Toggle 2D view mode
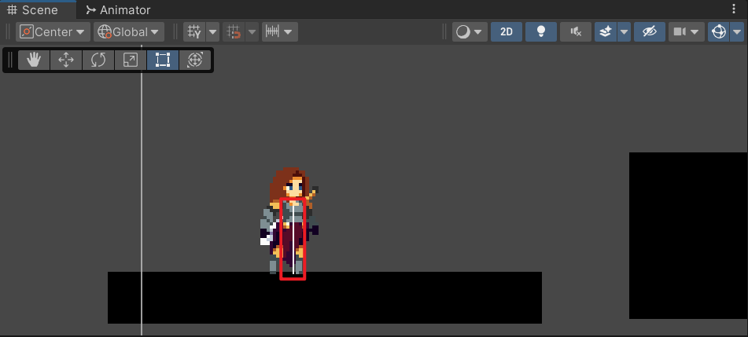Image resolution: width=748 pixels, height=337 pixels. tap(507, 32)
